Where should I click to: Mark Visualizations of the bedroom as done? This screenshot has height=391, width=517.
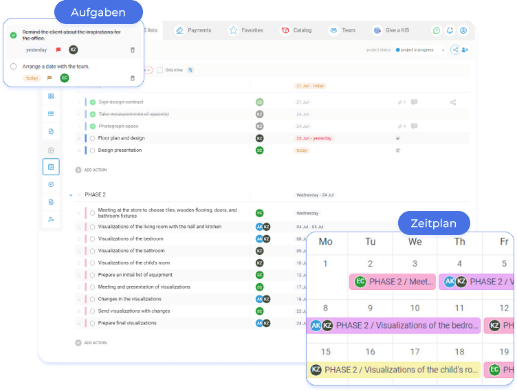[x=92, y=239]
